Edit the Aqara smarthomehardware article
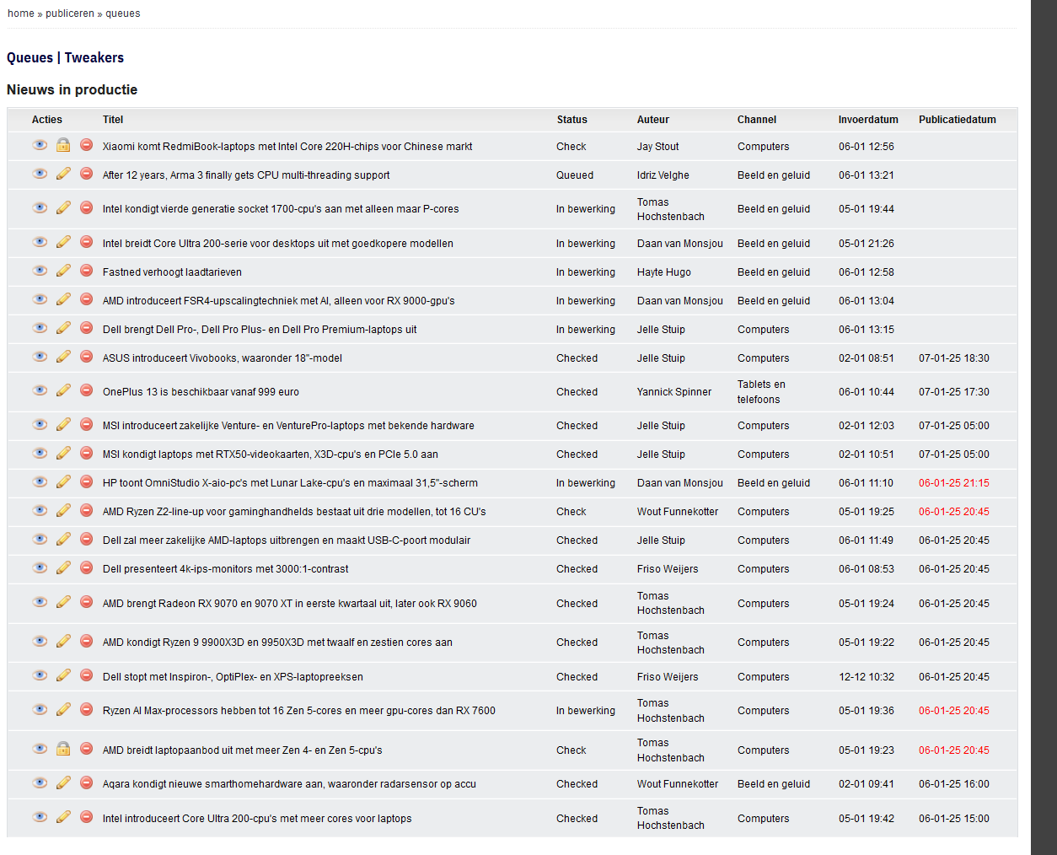The height and width of the screenshot is (855, 1057). click(63, 782)
